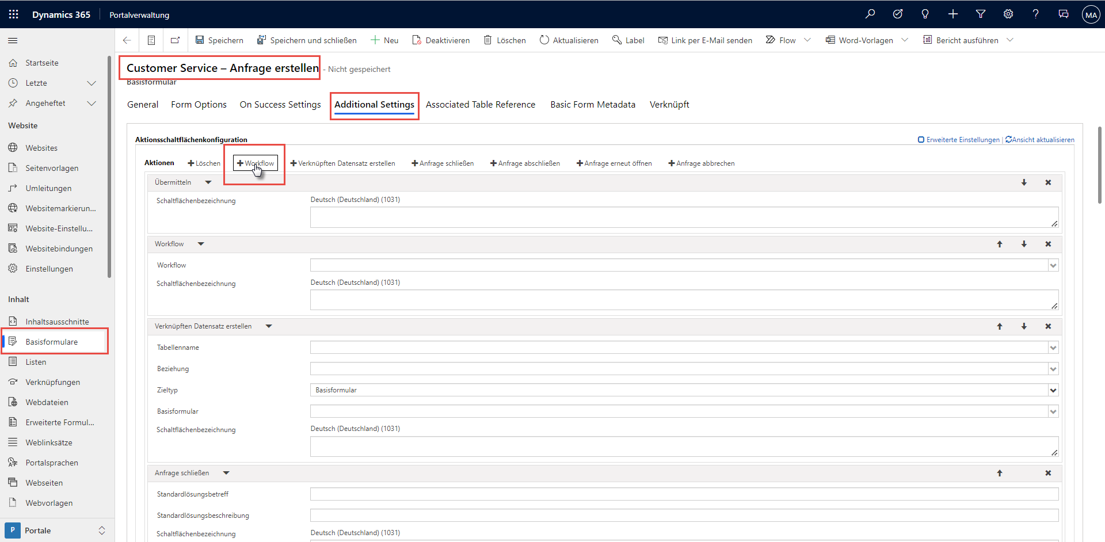This screenshot has height=542, width=1105.
Task: Collapse the Workflow section arrow
Action: click(x=201, y=244)
